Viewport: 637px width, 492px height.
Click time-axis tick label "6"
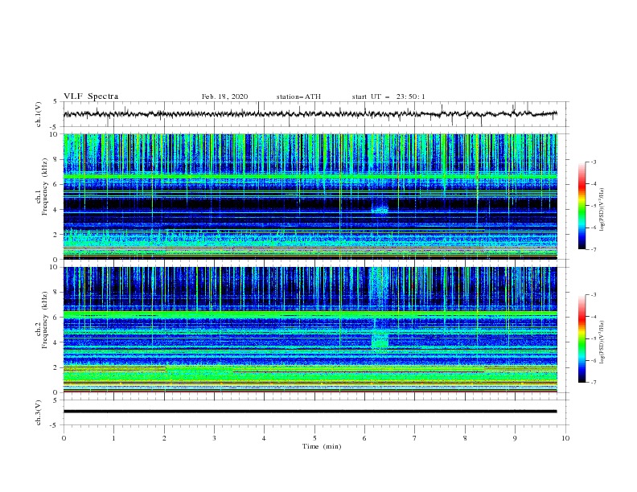tap(365, 438)
